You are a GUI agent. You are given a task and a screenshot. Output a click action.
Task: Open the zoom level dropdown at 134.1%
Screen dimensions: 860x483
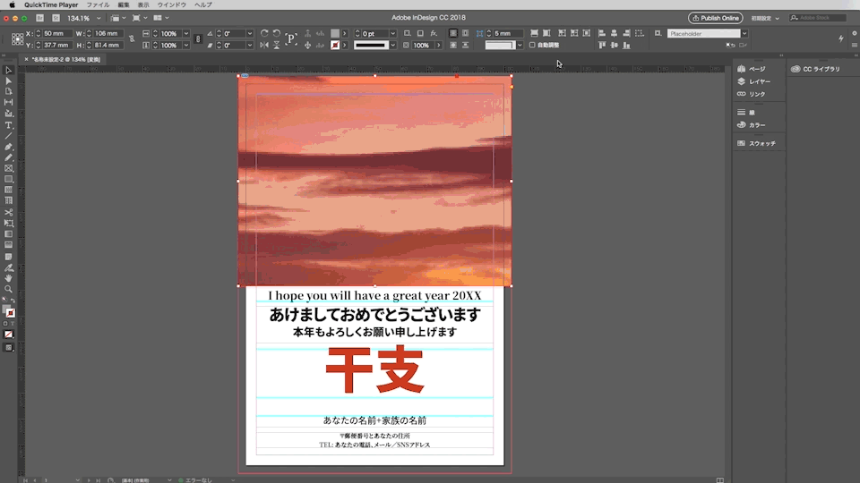tap(99, 18)
